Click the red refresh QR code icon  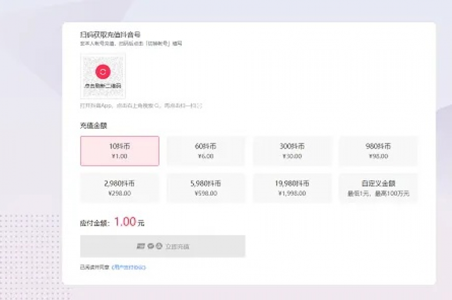coord(103,71)
